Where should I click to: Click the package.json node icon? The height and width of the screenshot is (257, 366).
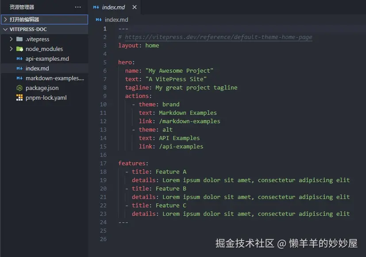19,88
